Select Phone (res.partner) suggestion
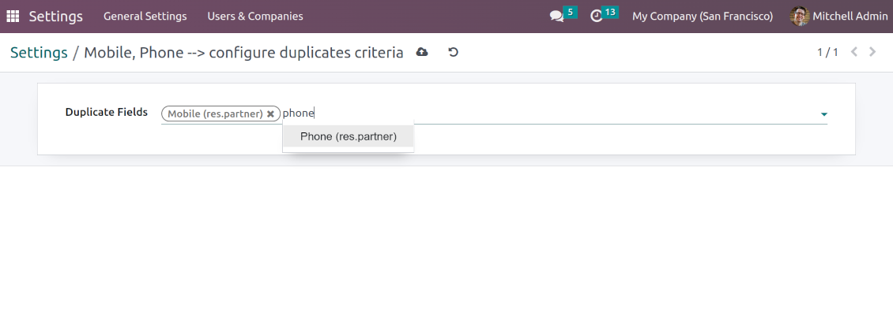This screenshot has height=309, width=893. click(348, 136)
